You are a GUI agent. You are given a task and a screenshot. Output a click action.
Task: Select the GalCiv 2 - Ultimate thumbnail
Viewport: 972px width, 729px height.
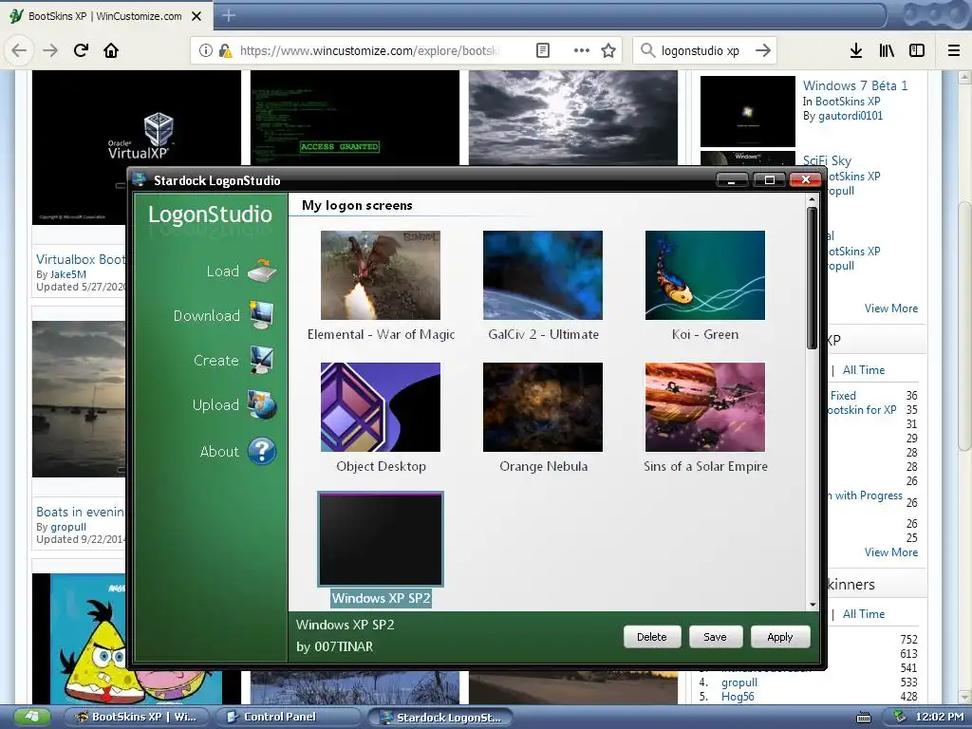[543, 275]
